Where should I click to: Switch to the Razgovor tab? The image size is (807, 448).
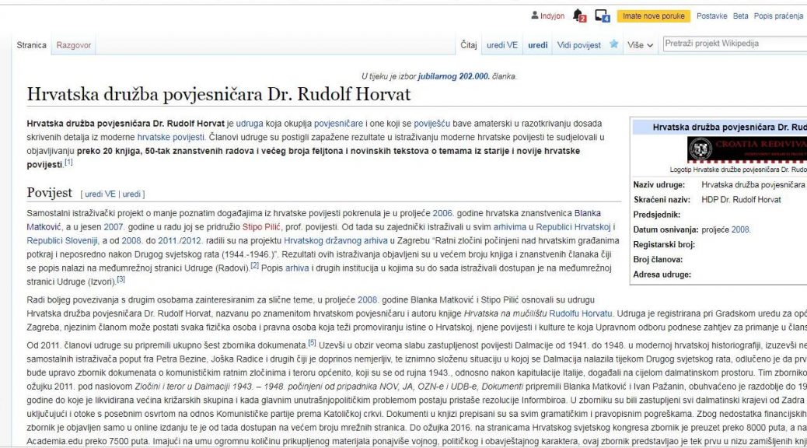coord(74,45)
